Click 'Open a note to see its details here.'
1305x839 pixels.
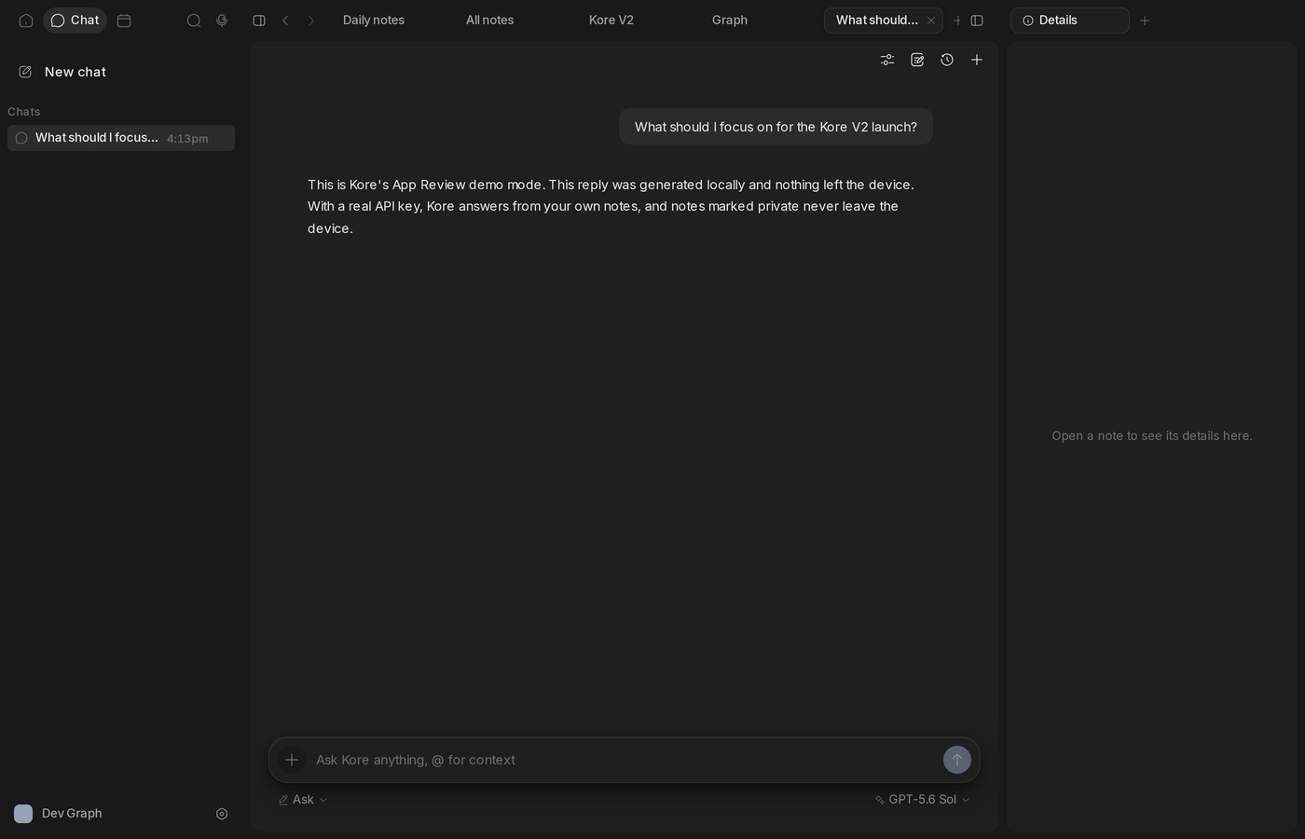(x=1152, y=435)
